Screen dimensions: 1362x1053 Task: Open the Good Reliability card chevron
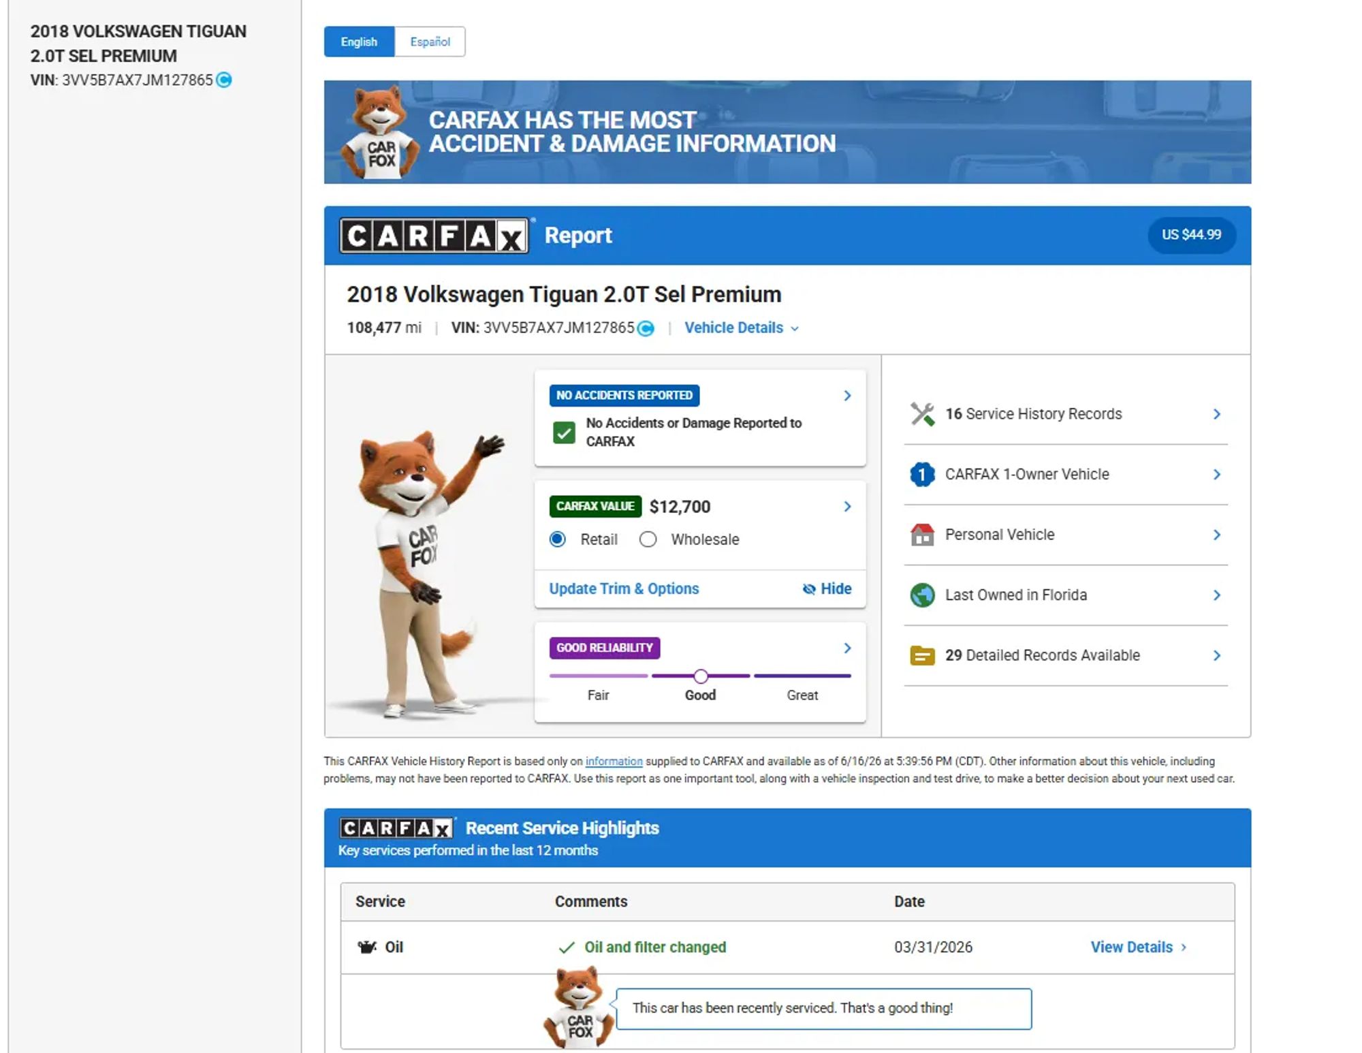pyautogui.click(x=847, y=648)
